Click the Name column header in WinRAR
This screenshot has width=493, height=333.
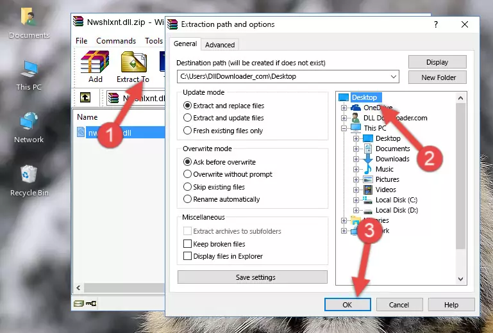(x=87, y=117)
